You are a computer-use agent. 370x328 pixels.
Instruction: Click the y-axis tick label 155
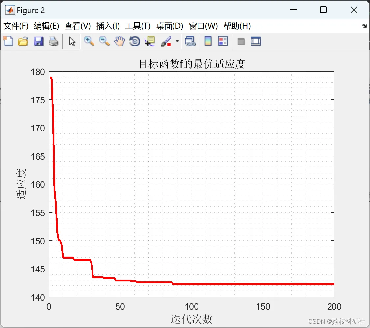[x=38, y=213]
